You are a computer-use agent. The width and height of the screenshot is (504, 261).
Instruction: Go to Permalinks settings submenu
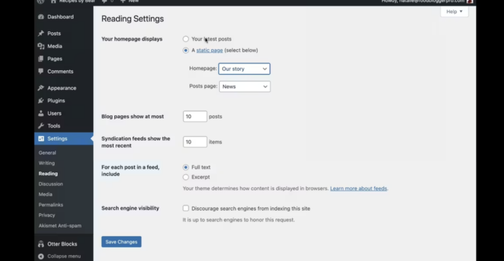click(x=51, y=205)
